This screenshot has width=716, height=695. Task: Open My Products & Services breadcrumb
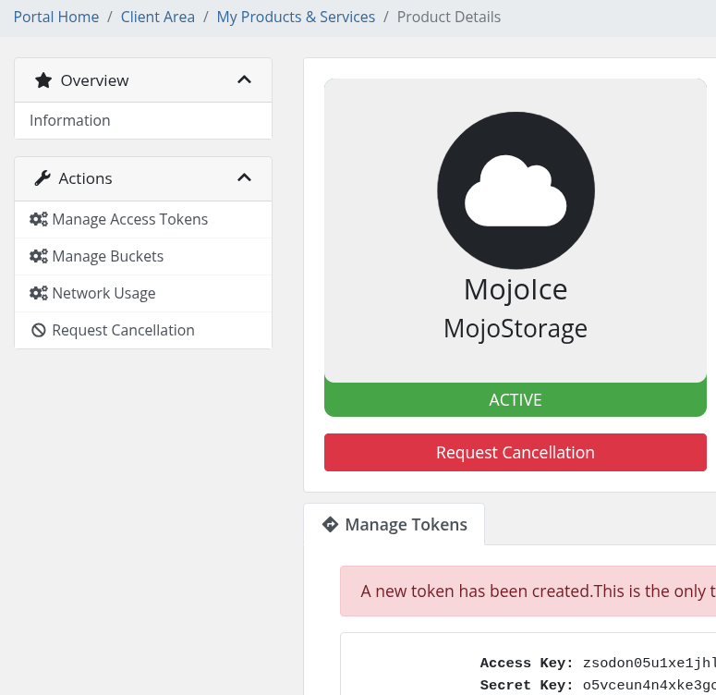pos(296,17)
